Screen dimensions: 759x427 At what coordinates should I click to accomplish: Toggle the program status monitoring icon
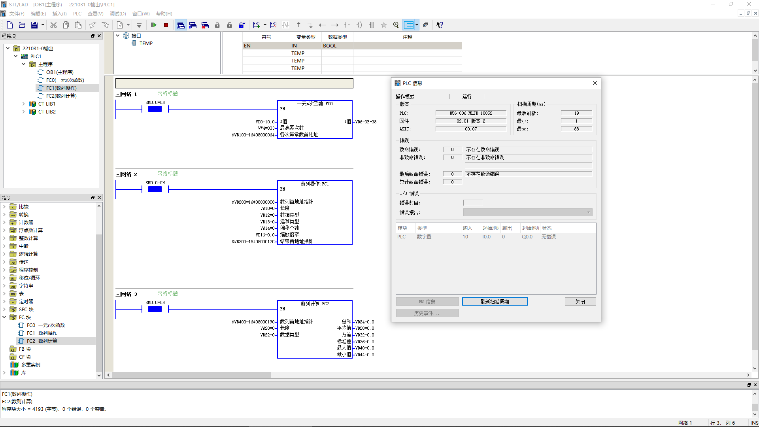pos(181,25)
